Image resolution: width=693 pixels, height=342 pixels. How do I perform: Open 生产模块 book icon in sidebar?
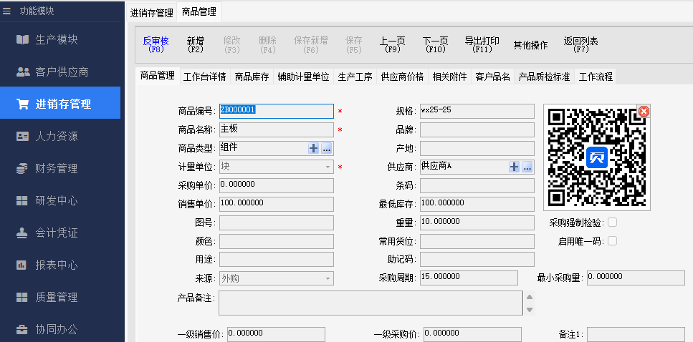click(x=22, y=39)
